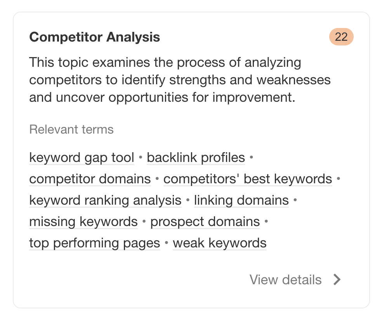Click the Relevant terms label

coord(71,129)
